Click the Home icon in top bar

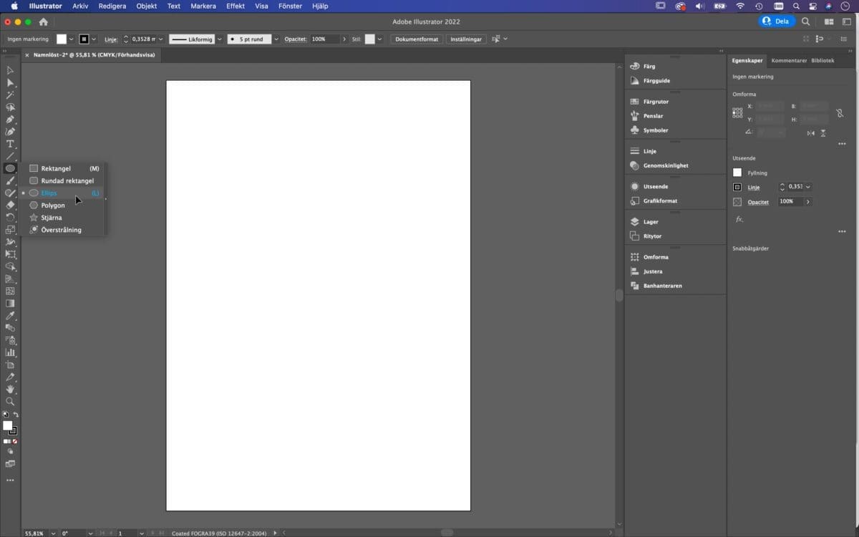click(x=43, y=21)
